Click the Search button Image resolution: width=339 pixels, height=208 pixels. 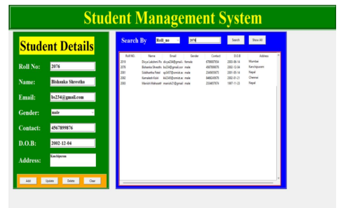tap(236, 40)
